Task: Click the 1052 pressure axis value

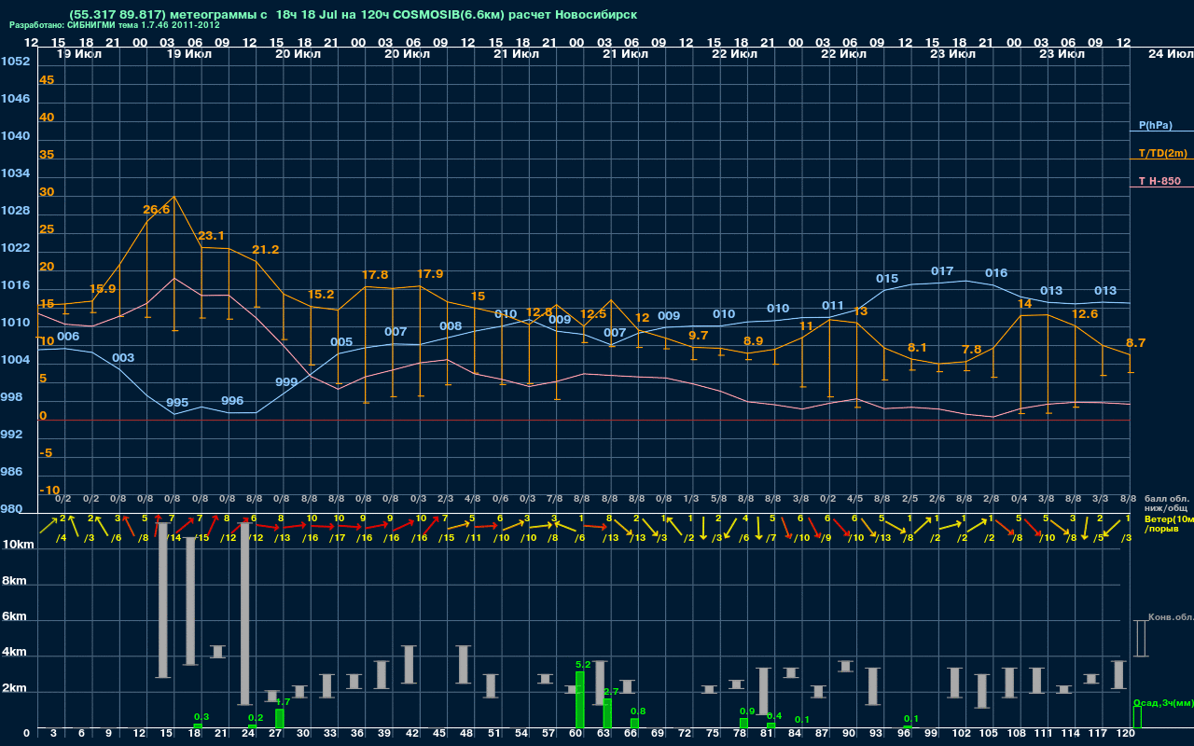Action: pyautogui.click(x=15, y=62)
